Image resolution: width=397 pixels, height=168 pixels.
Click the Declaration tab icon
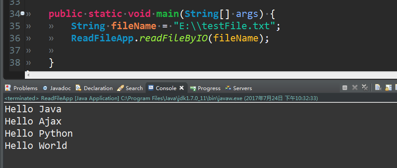79,88
